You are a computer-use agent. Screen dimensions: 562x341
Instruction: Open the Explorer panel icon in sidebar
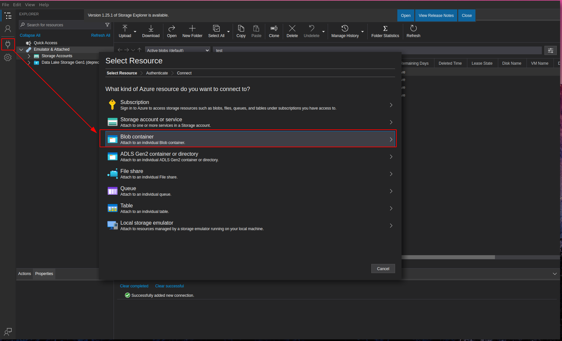[8, 16]
